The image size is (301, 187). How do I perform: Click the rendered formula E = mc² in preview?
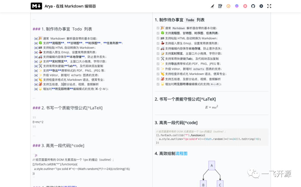point(212,107)
